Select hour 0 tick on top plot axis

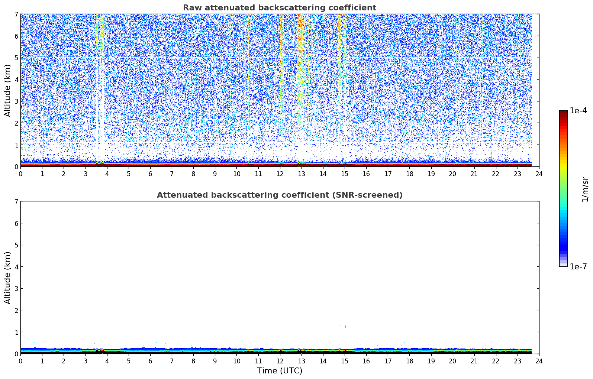click(x=20, y=174)
